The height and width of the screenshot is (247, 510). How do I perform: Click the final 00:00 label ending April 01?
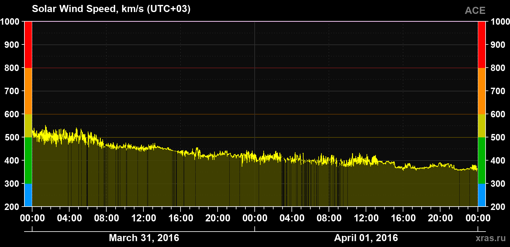(x=478, y=218)
